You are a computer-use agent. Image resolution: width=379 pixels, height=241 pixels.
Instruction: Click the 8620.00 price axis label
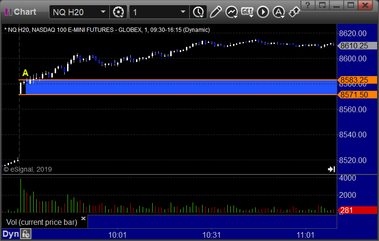pyautogui.click(x=353, y=33)
